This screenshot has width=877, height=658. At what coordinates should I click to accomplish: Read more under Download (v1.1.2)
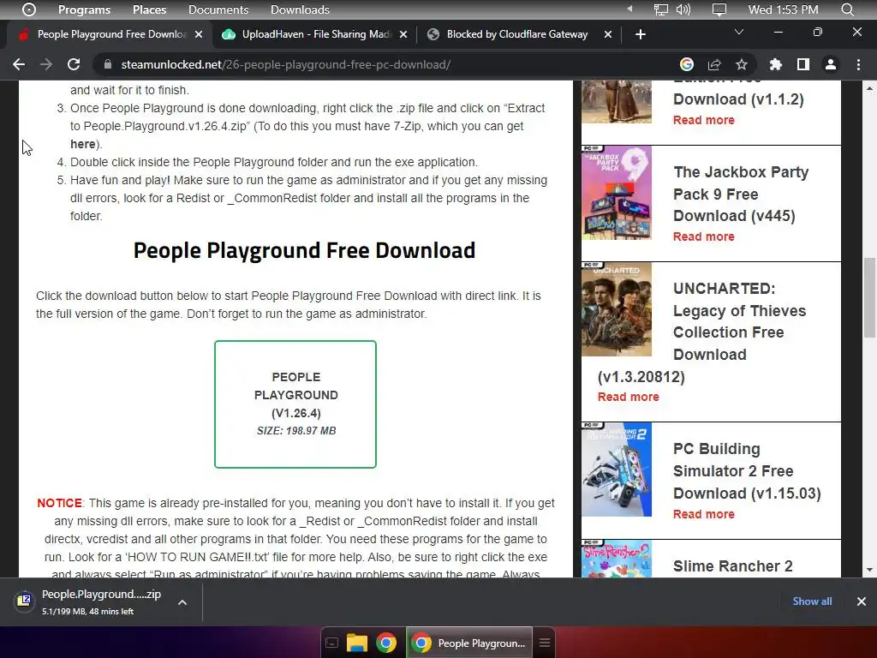pyautogui.click(x=704, y=120)
